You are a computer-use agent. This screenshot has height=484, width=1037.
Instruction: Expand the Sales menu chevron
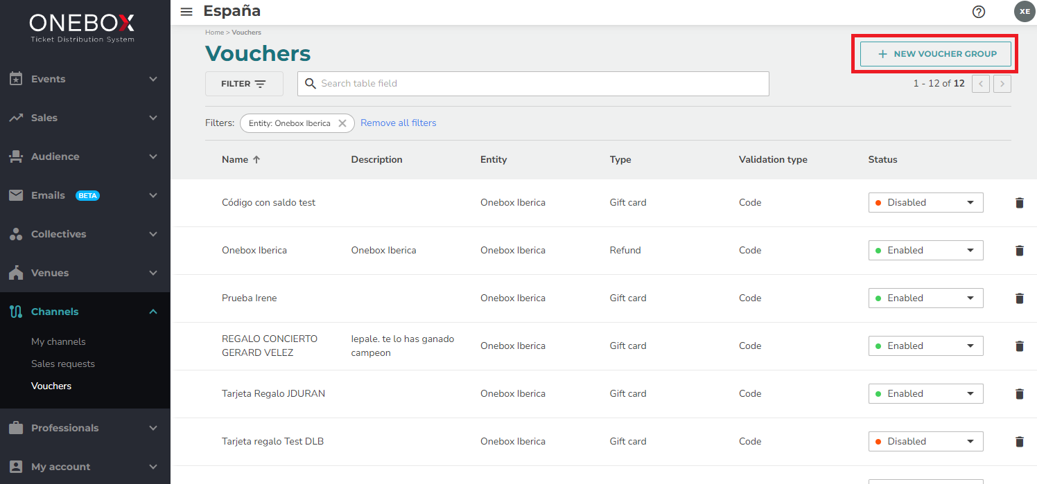153,118
